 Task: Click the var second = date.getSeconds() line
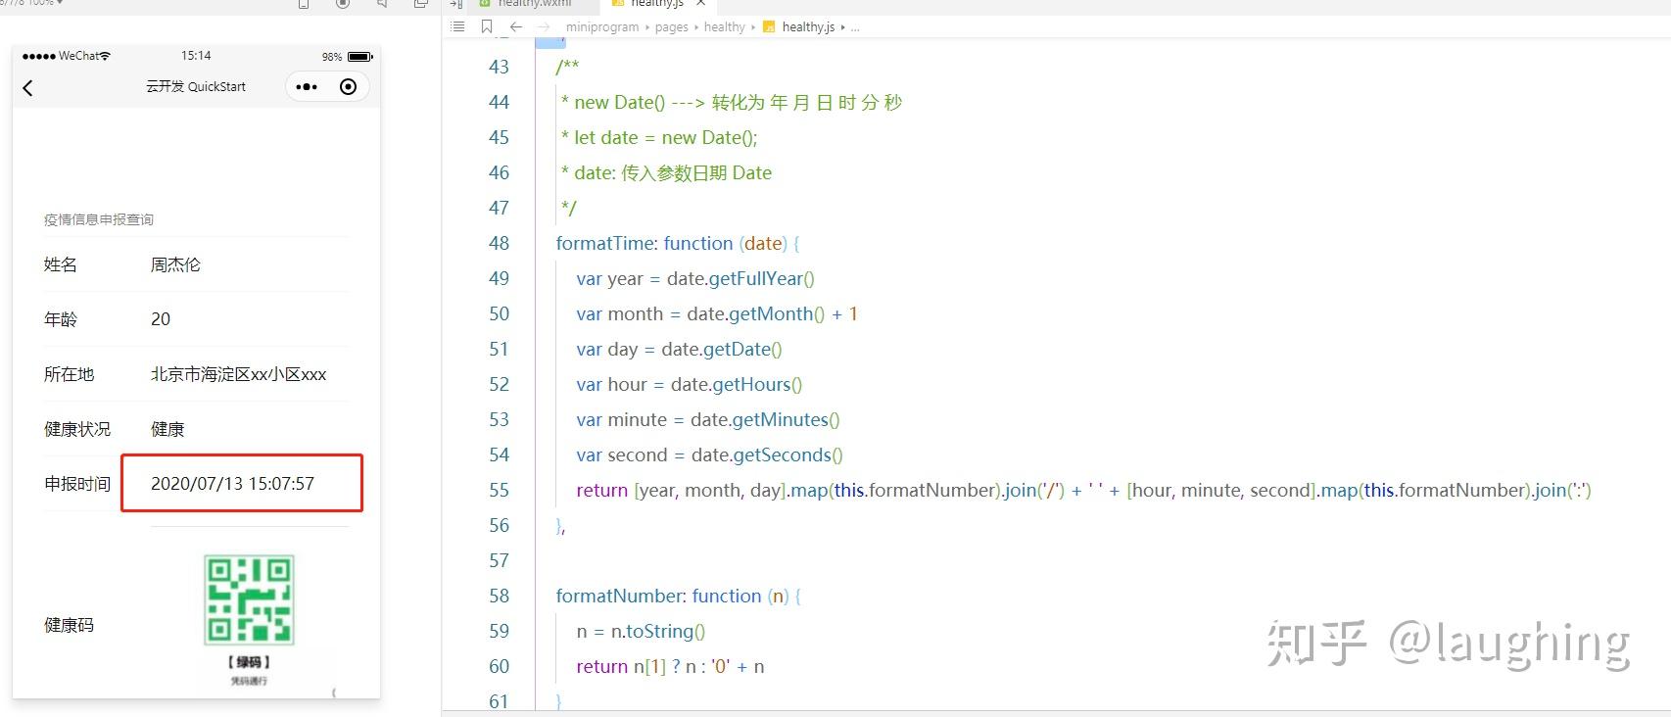[x=710, y=454]
